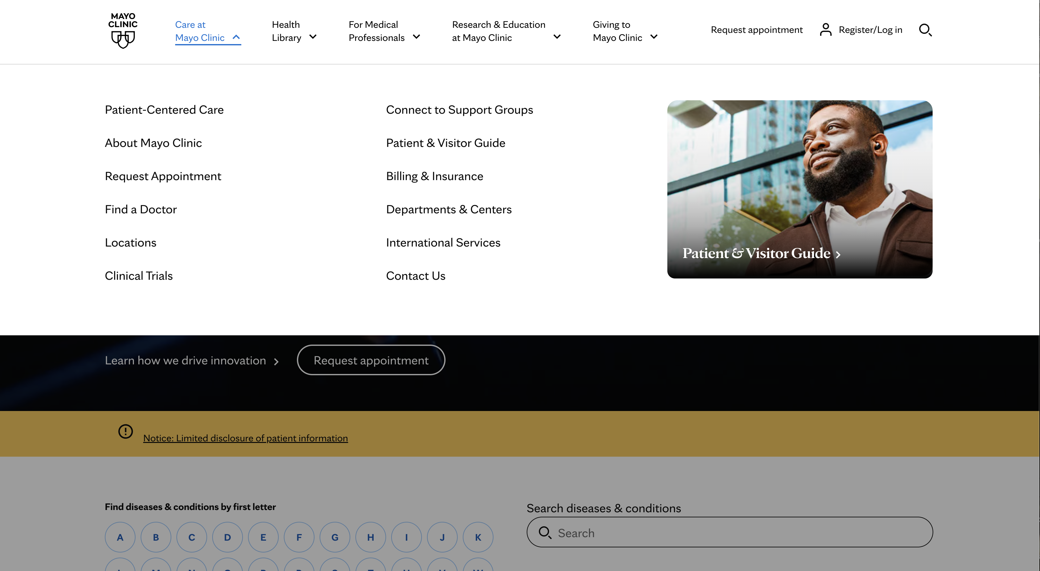Click arrow next to Learn how we drive innovation
Image resolution: width=1040 pixels, height=571 pixels.
click(x=276, y=362)
